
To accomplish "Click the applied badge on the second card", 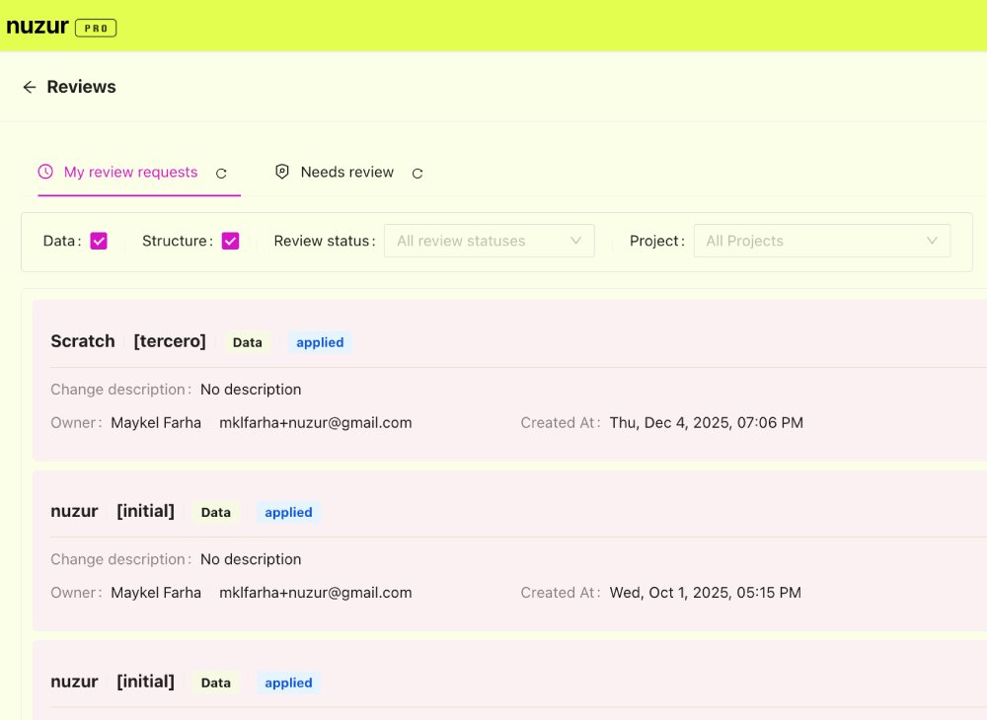I will [288, 512].
